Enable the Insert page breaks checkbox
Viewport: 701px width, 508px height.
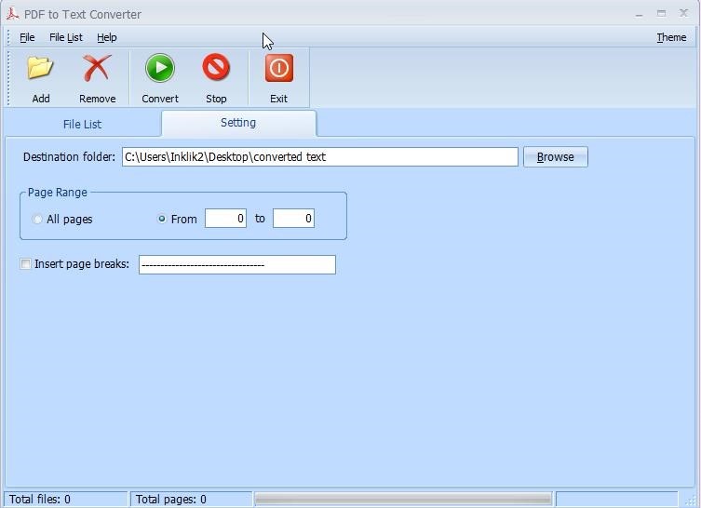[x=25, y=264]
